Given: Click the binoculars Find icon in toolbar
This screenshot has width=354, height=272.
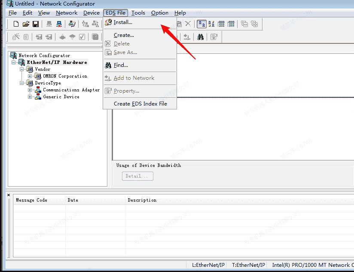Looking at the screenshot, I should pyautogui.click(x=200, y=37).
